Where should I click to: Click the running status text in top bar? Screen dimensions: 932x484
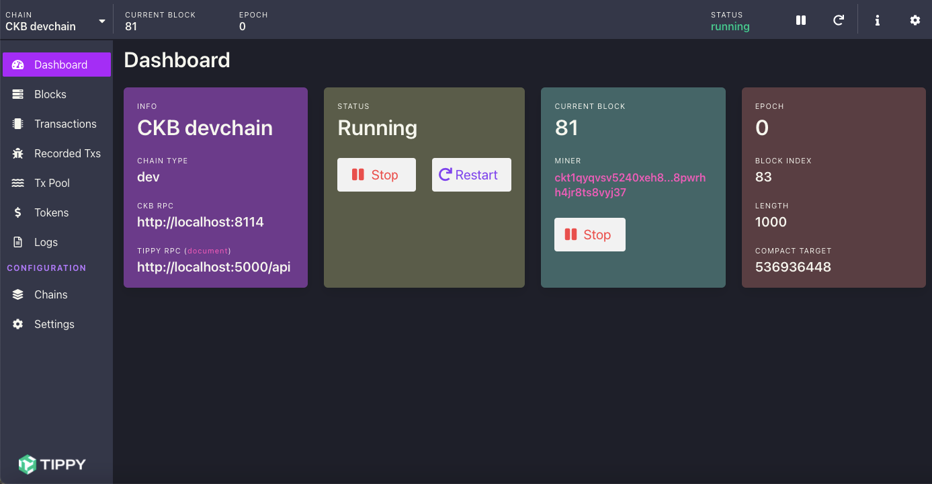pos(730,27)
